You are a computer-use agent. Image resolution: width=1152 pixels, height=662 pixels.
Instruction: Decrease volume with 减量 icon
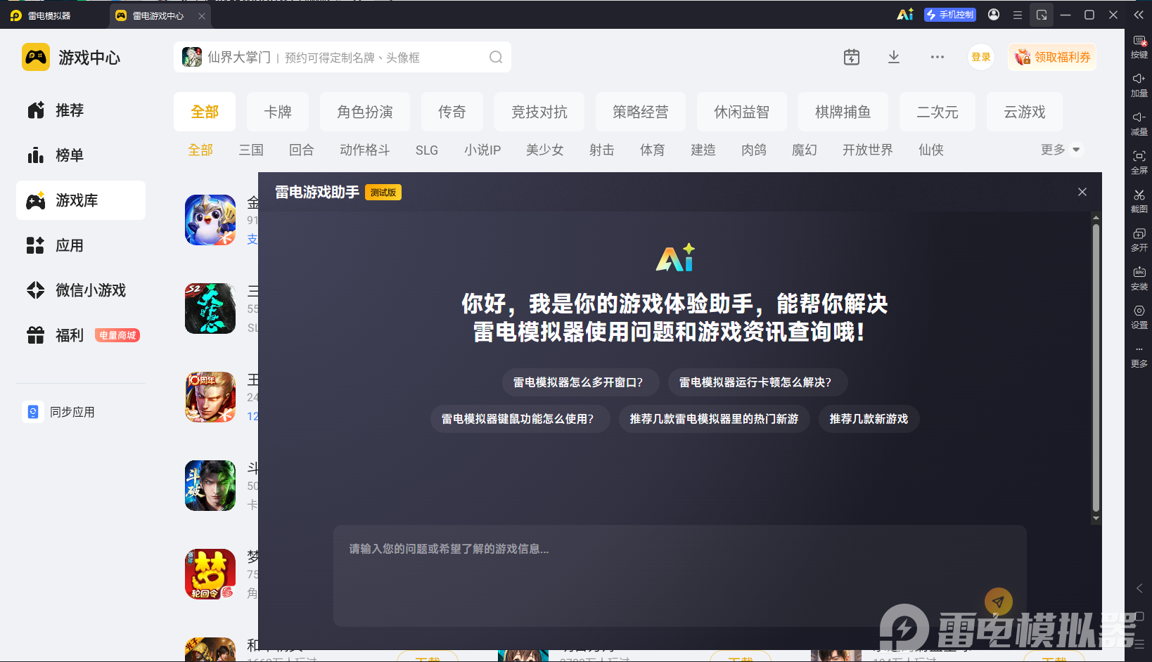(x=1139, y=124)
